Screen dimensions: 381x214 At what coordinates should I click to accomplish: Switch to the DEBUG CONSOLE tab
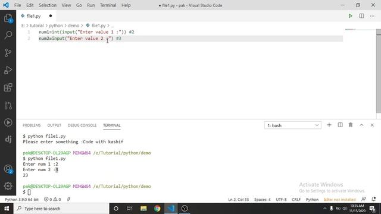pos(82,125)
